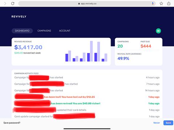Screen dimensions: 174x130
Task: Click the Campaigns count 20
Action: (x=120, y=46)
